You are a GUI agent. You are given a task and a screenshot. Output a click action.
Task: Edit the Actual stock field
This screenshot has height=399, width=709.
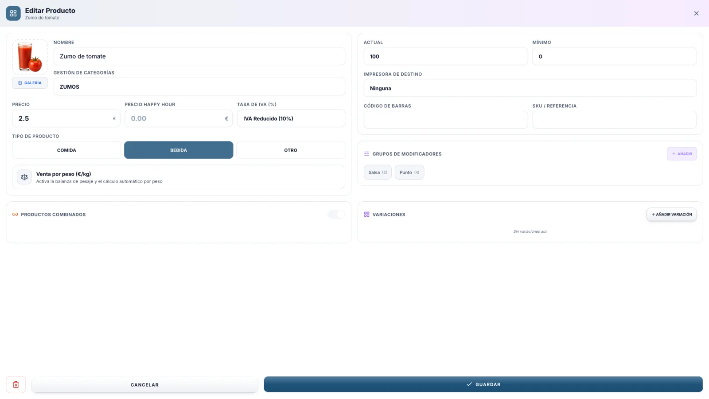[x=446, y=56]
